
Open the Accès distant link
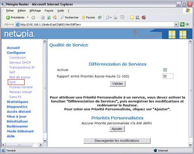(x=19, y=111)
